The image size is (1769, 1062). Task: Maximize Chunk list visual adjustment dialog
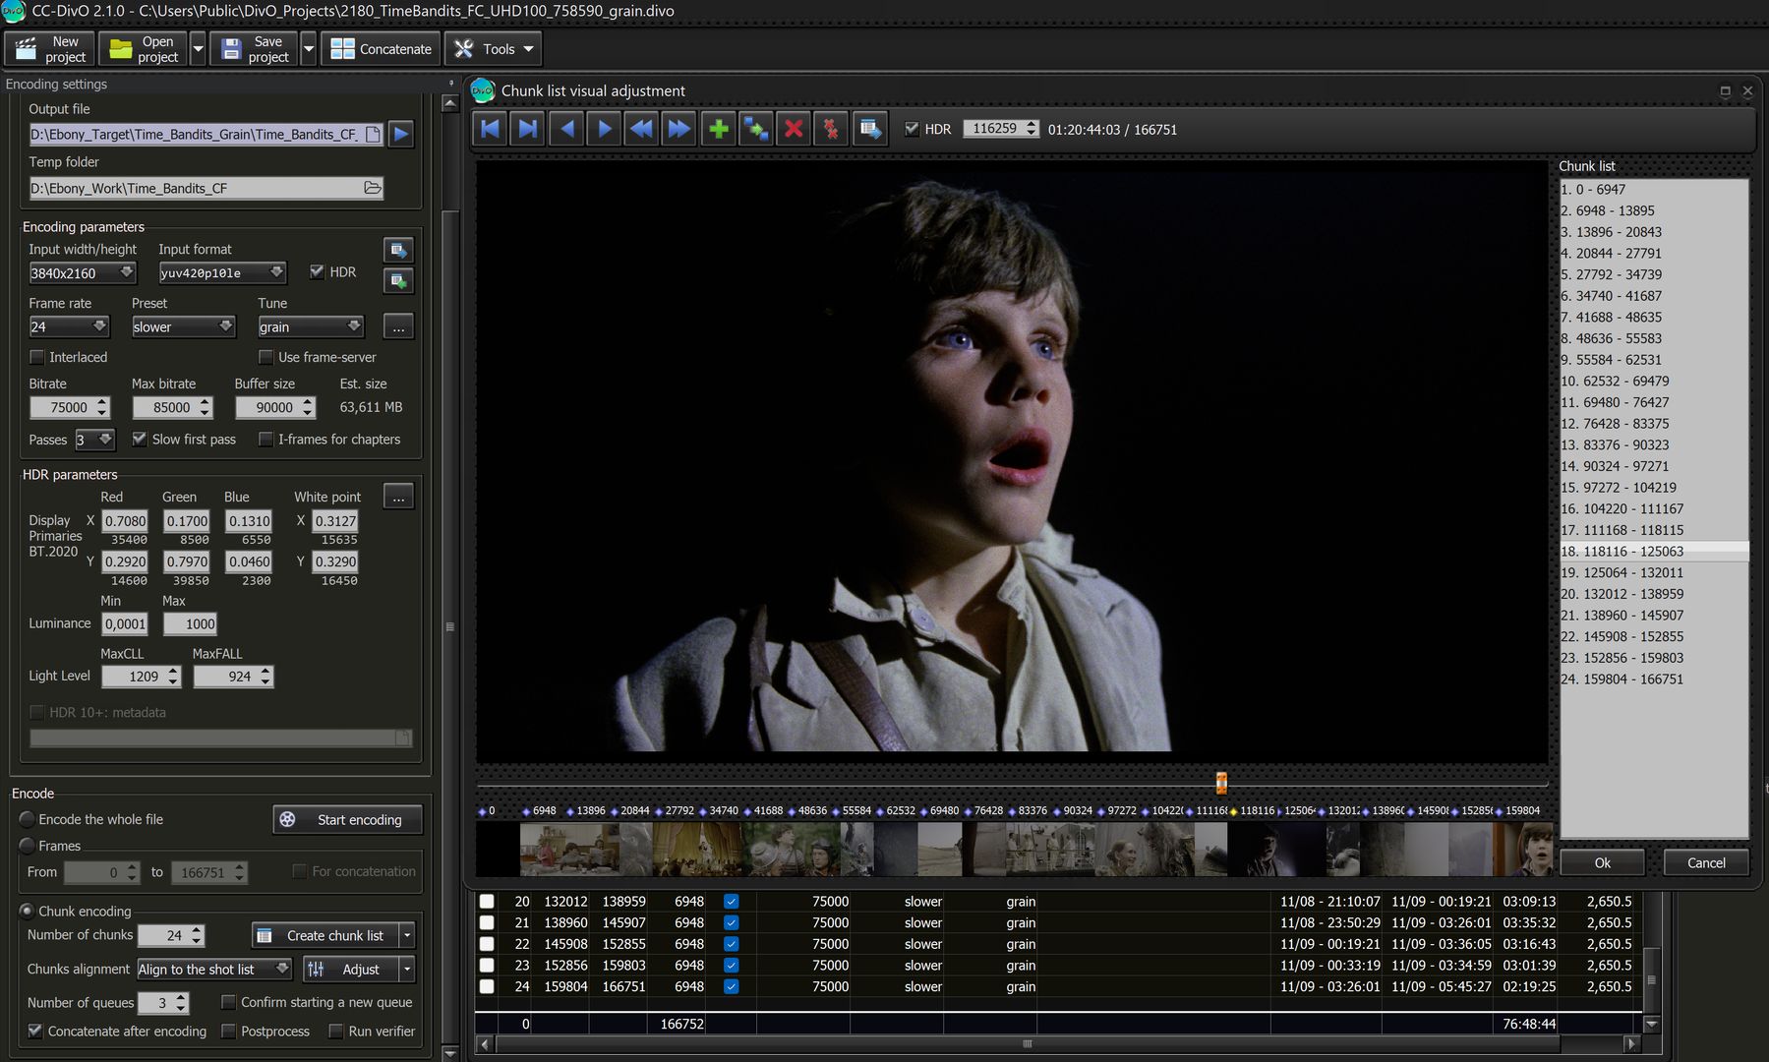pyautogui.click(x=1725, y=90)
